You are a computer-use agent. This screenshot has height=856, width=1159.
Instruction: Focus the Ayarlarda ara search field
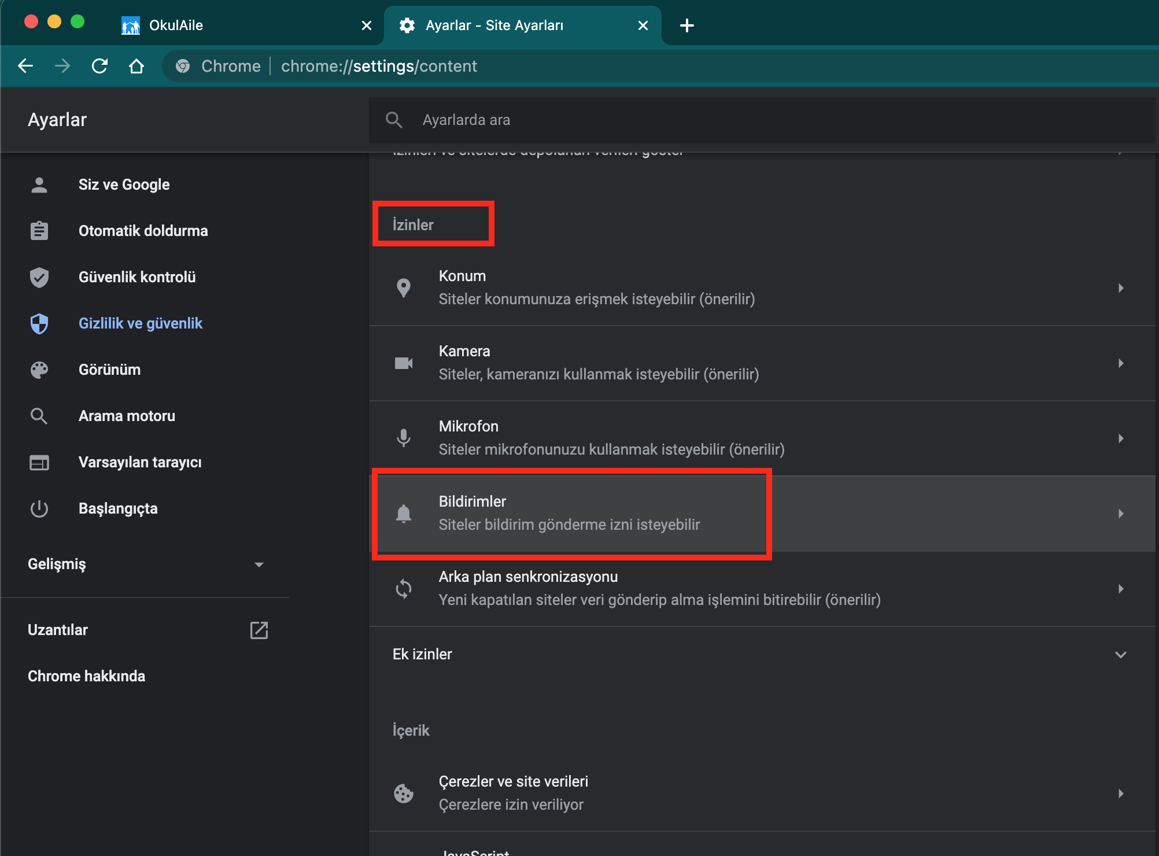[x=762, y=120]
